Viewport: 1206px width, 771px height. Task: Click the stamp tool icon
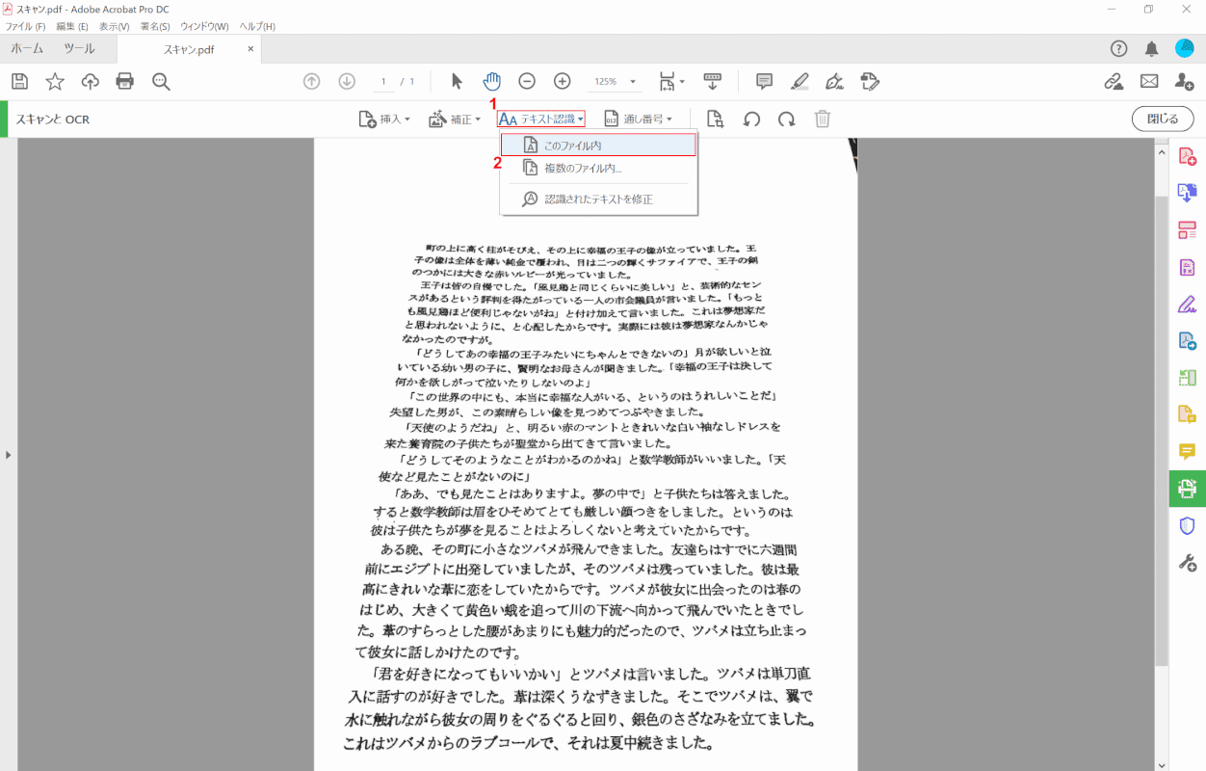pos(870,82)
